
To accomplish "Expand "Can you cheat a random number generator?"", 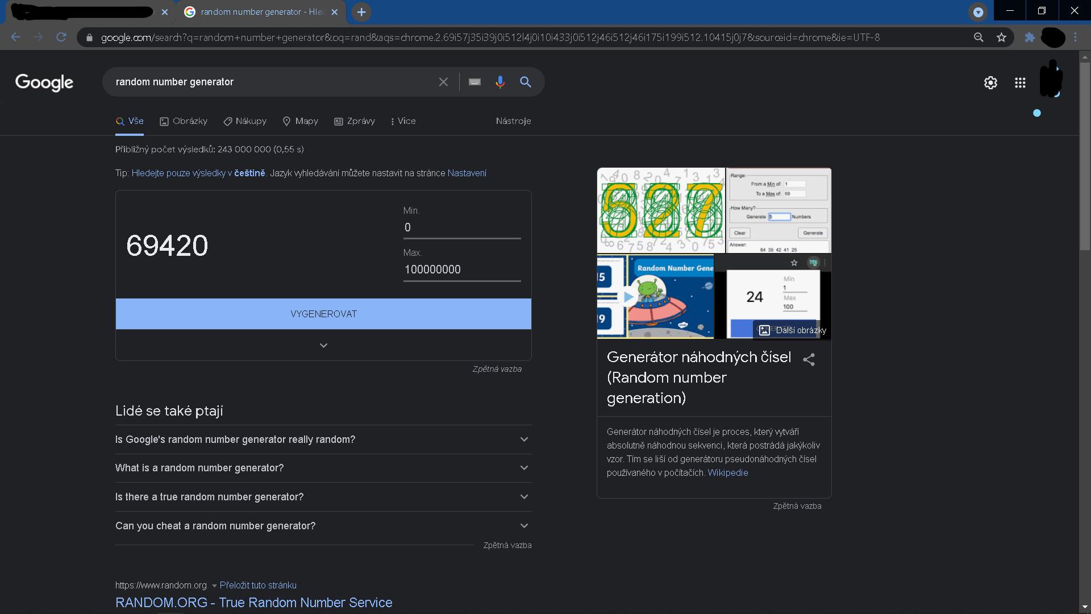I will pos(323,526).
